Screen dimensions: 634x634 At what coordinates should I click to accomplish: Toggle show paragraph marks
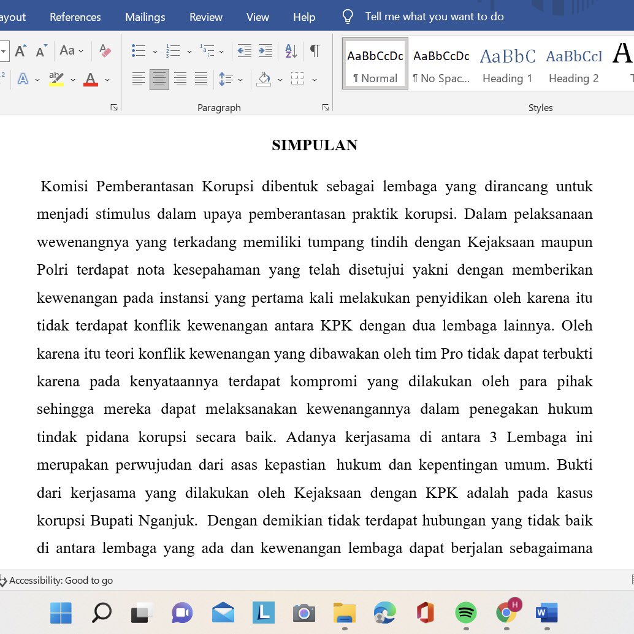point(315,51)
